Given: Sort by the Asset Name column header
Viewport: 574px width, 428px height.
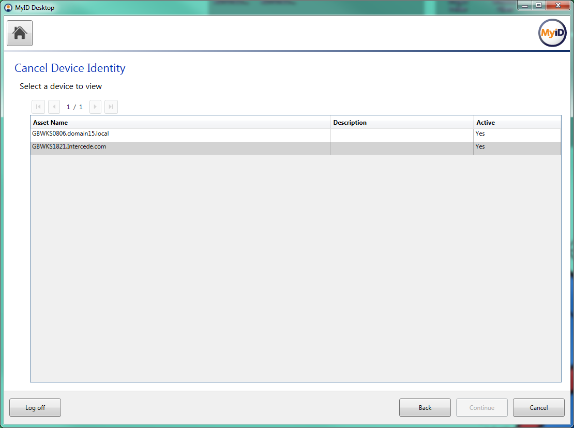Looking at the screenshot, I should [x=51, y=123].
